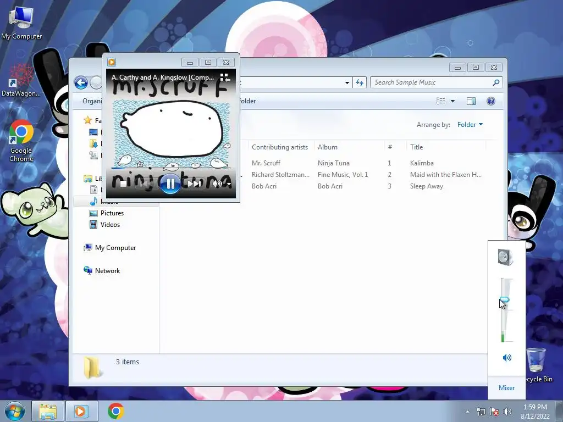Image resolution: width=563 pixels, height=422 pixels.
Task: Select Google Chrome desktop shortcut
Action: (x=21, y=141)
